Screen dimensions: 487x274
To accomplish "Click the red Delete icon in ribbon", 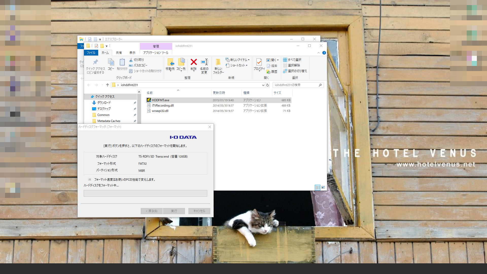I will pyautogui.click(x=194, y=62).
